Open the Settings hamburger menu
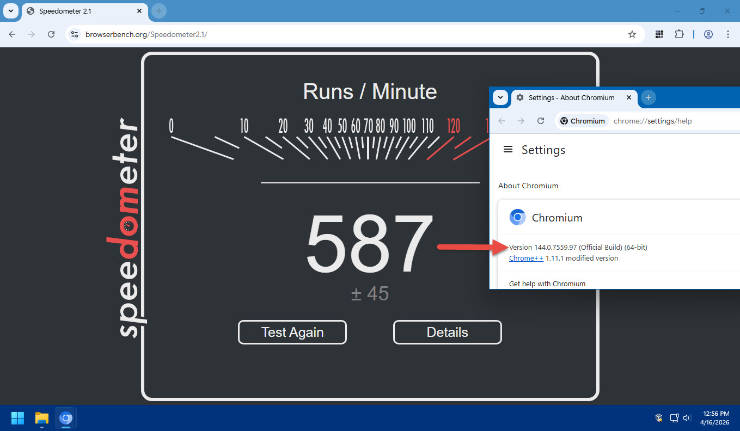Screen dimensions: 740x431 (507, 150)
